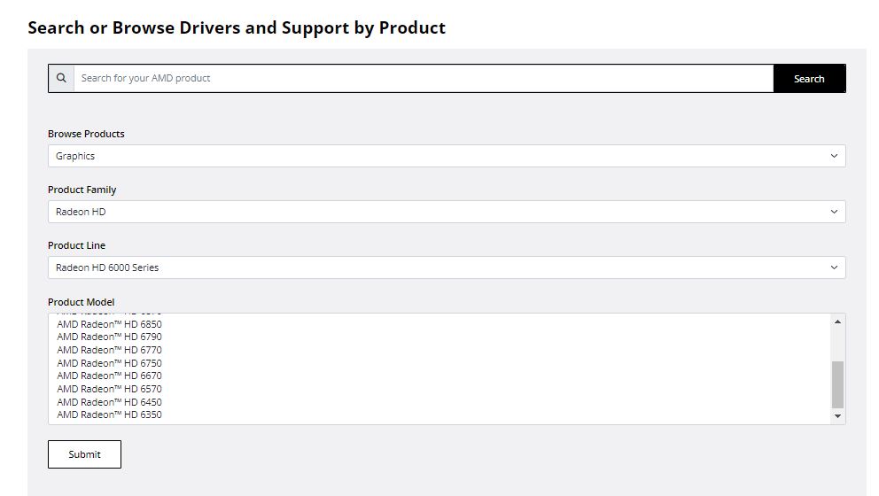Screen dimensions: 879x496
Task: Expand the Product Family dropdown
Action: click(x=446, y=212)
